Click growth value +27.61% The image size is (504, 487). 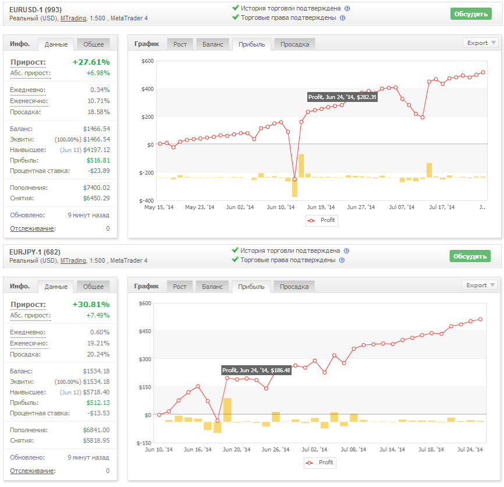pyautogui.click(x=91, y=62)
